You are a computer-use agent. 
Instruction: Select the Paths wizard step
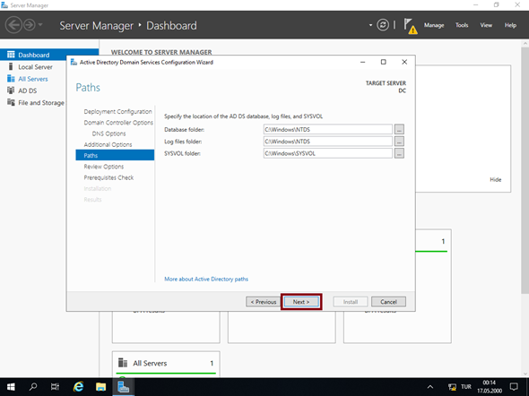[x=115, y=155]
